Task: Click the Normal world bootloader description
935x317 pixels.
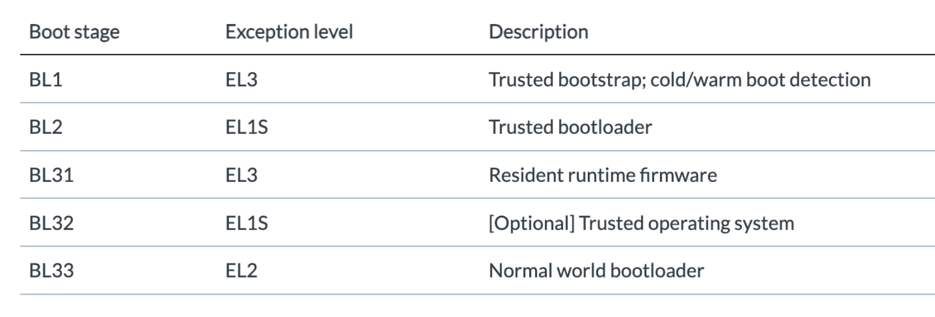Action: 596,270
